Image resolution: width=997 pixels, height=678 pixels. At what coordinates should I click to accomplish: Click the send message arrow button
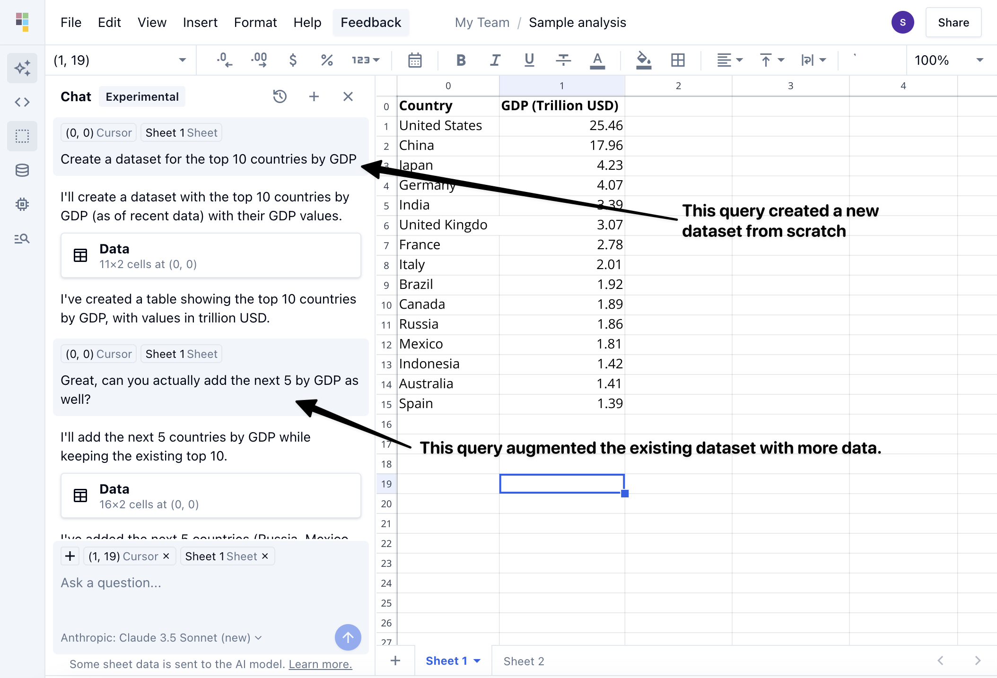(348, 637)
